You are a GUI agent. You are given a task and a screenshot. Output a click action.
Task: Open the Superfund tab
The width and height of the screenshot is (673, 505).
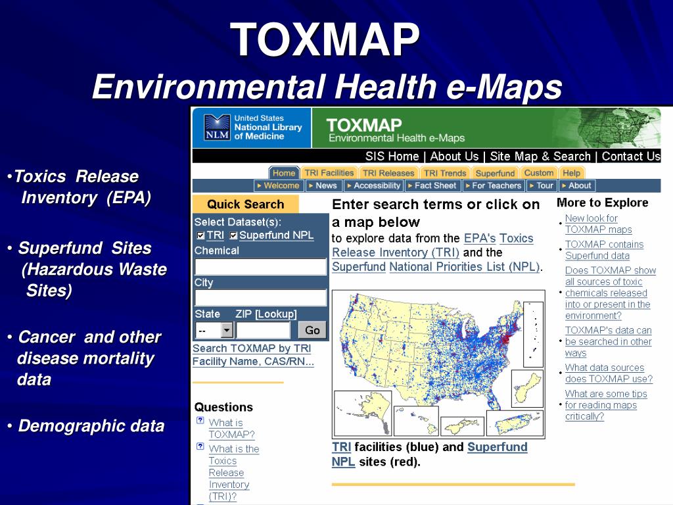(495, 173)
